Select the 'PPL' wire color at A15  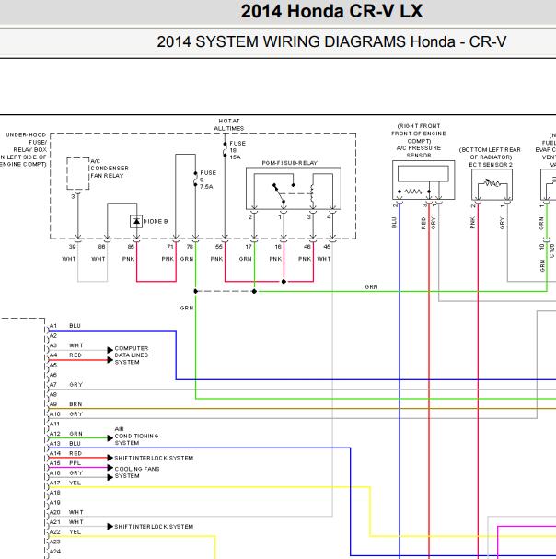75,463
